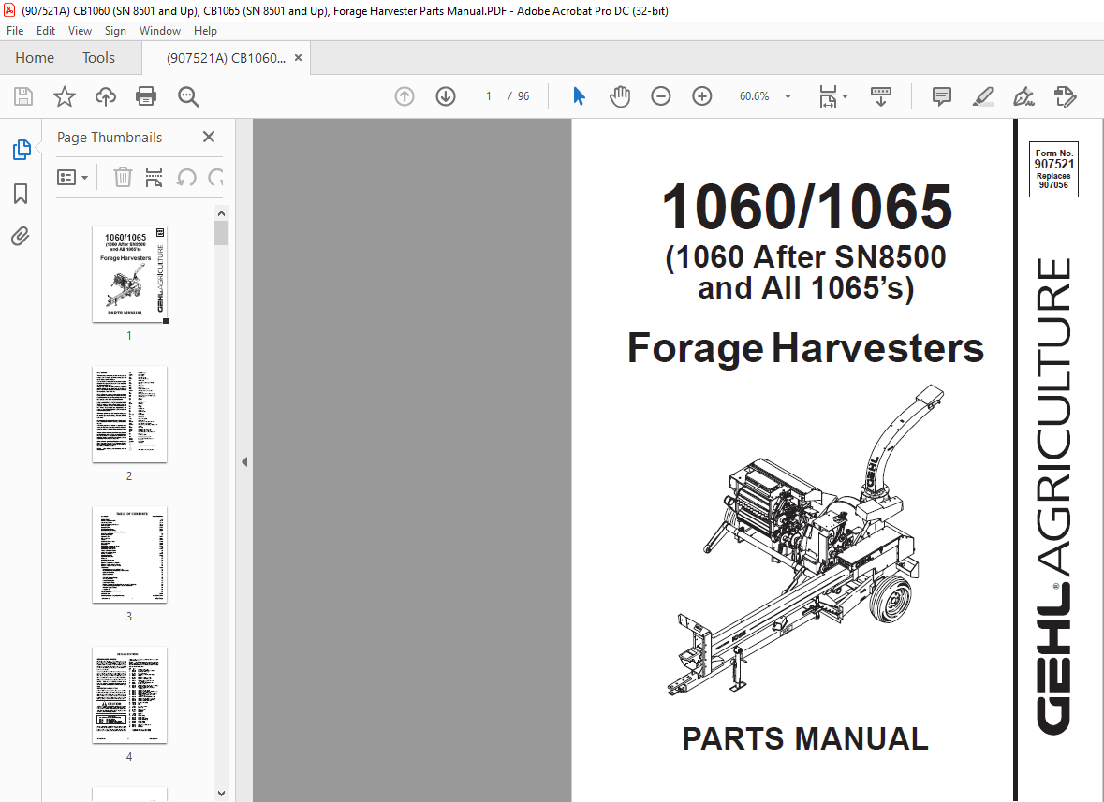Open the Help menu
1104x802 pixels.
pos(205,31)
